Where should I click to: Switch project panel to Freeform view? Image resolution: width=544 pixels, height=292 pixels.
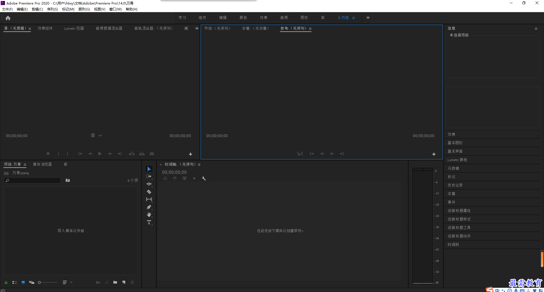32,282
